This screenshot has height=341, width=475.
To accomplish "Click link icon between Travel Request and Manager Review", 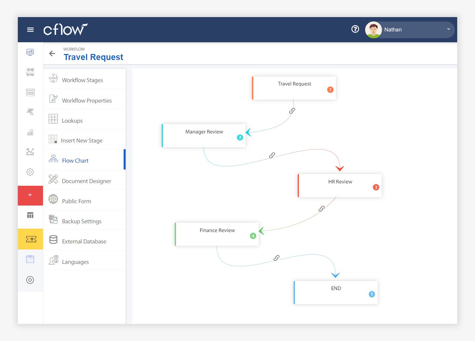I will tap(292, 111).
